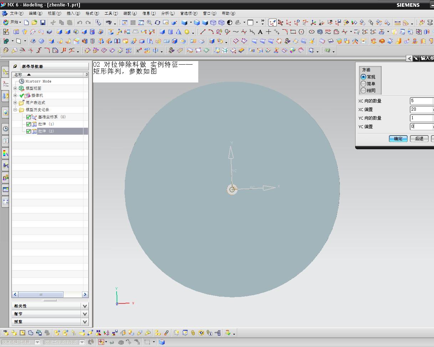Open the background color swatch dropdown
Viewport: 434px width, 347px height.
[x=257, y=22]
